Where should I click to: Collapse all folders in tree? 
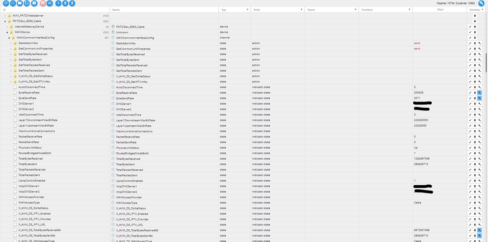(x=20, y=3)
